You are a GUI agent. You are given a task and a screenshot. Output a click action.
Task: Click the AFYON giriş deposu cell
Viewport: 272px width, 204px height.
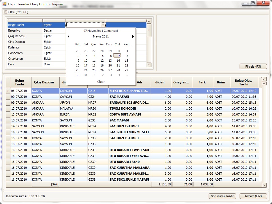73,103
